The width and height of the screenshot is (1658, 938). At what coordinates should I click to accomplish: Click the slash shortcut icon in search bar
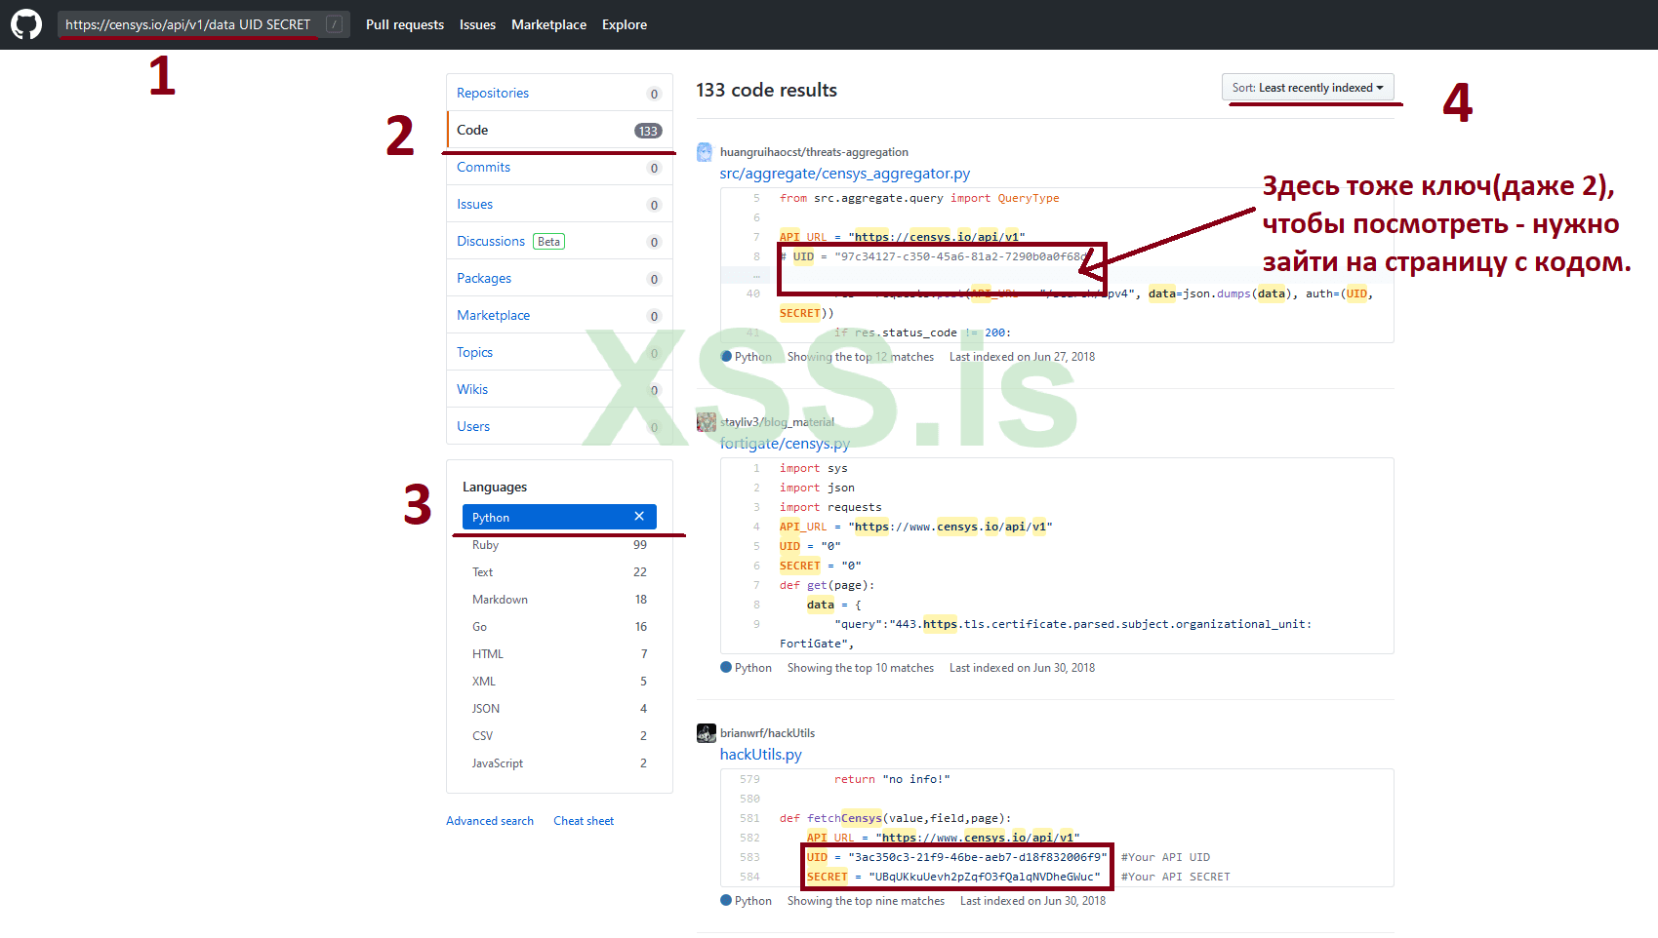335,23
